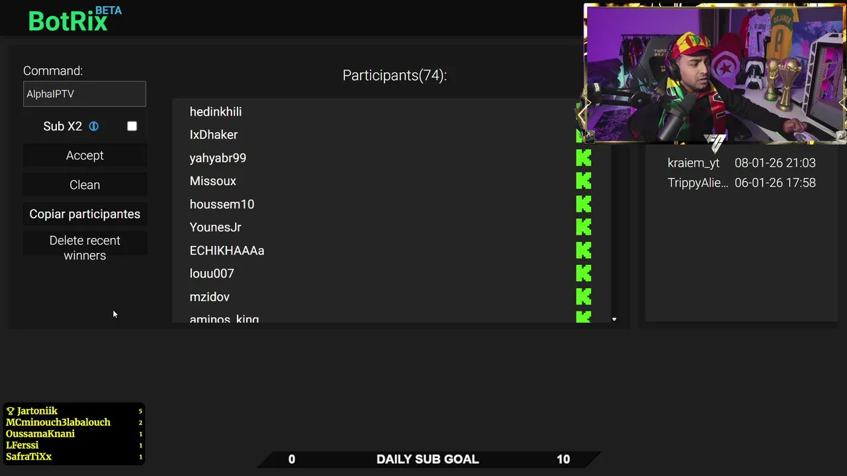Click the Kick icon beside louu007

[584, 273]
